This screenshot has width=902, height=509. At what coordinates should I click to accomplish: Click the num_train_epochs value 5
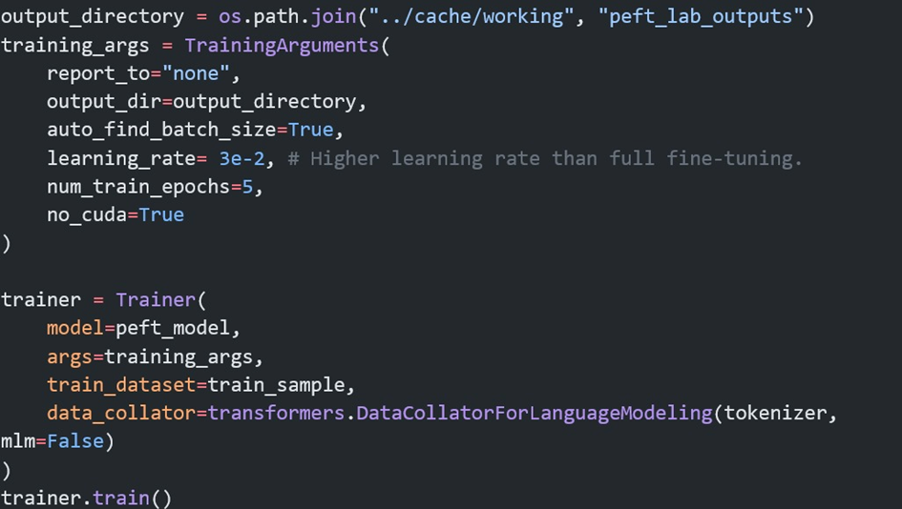(247, 187)
